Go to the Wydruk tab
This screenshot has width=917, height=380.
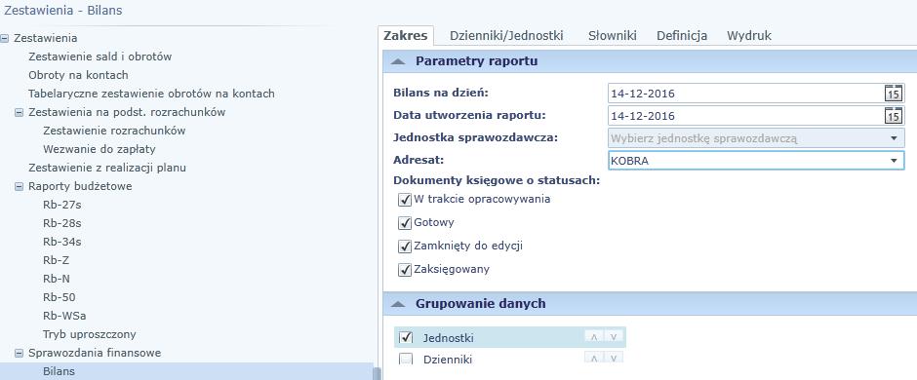(749, 36)
